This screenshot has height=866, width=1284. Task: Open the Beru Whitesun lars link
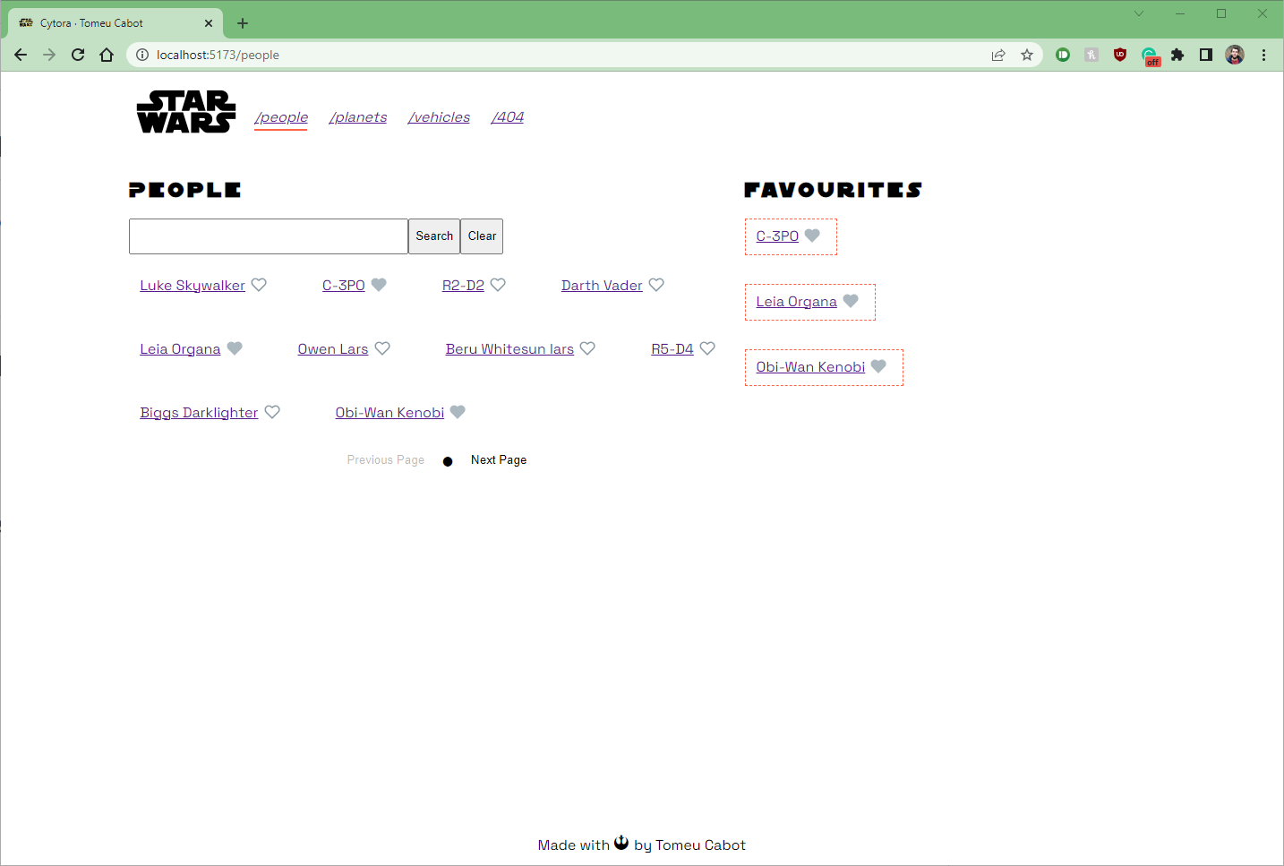(509, 349)
